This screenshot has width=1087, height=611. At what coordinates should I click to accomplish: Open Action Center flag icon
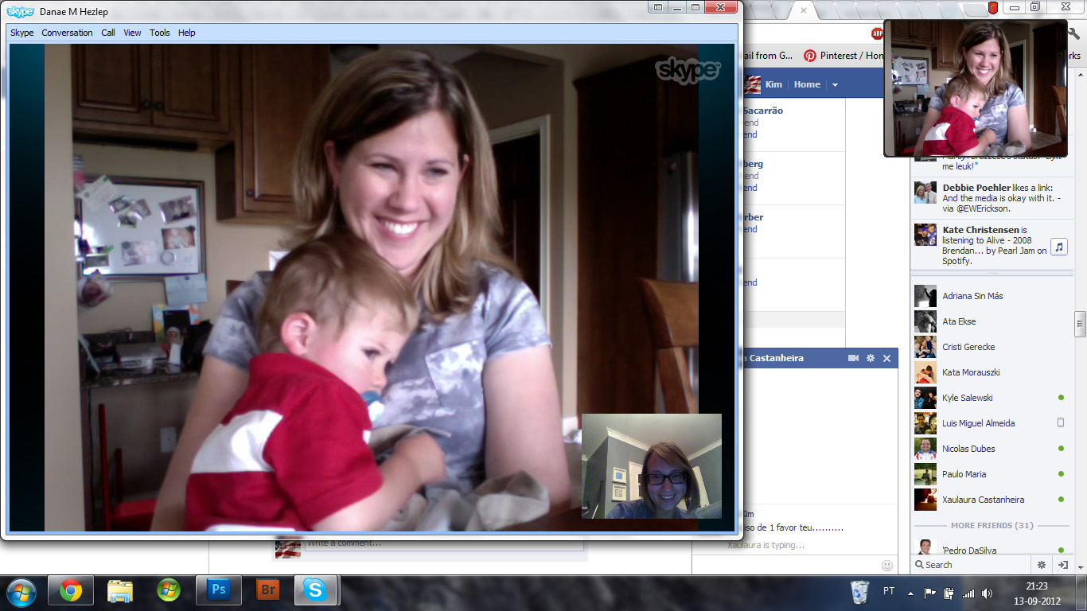(929, 593)
